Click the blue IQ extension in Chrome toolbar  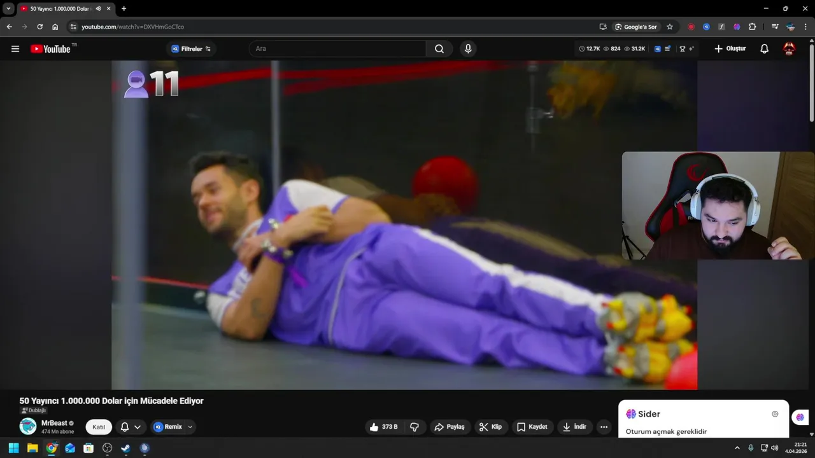[706, 27]
